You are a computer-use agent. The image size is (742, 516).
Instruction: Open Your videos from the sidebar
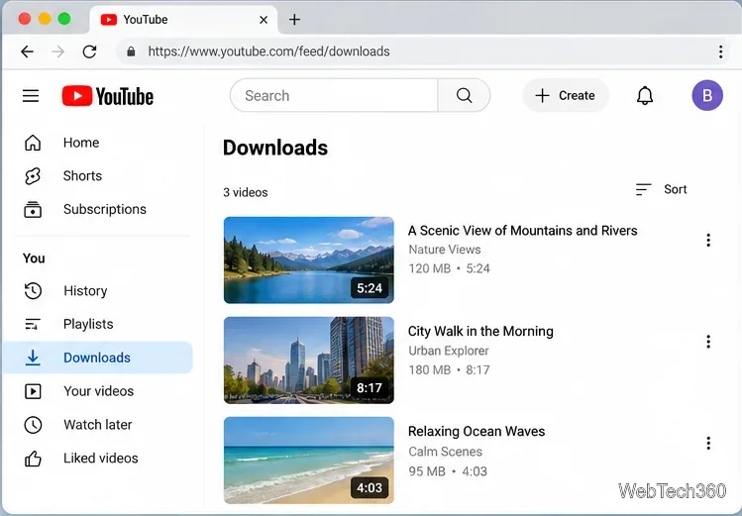98,391
